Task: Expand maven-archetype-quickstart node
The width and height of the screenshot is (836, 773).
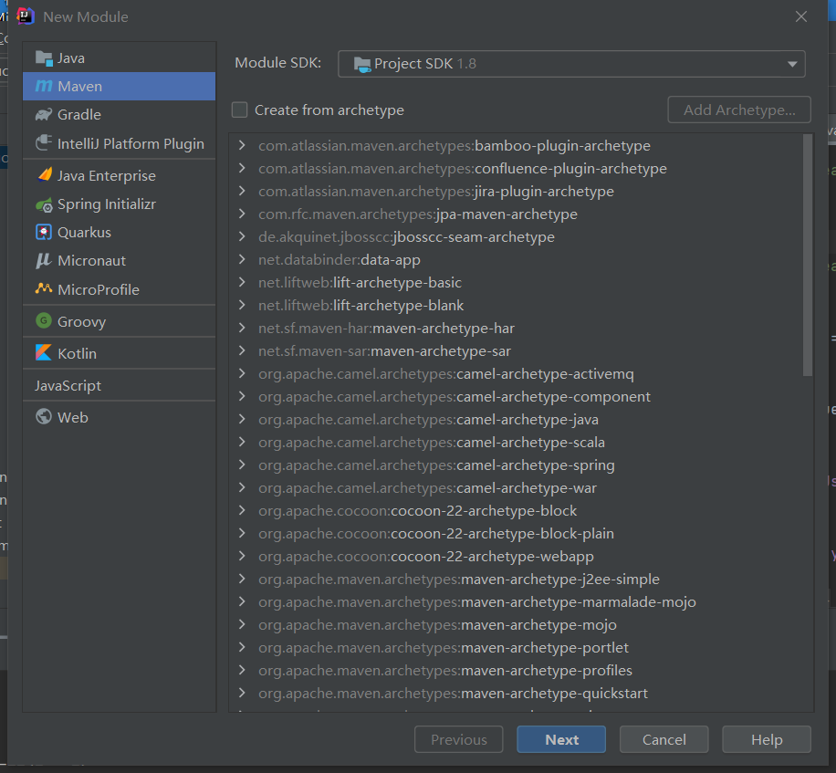Action: 242,693
